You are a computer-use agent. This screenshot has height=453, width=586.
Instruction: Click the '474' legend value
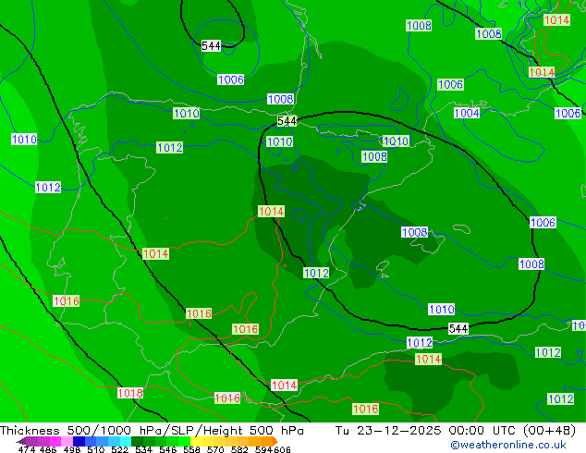pos(27,449)
